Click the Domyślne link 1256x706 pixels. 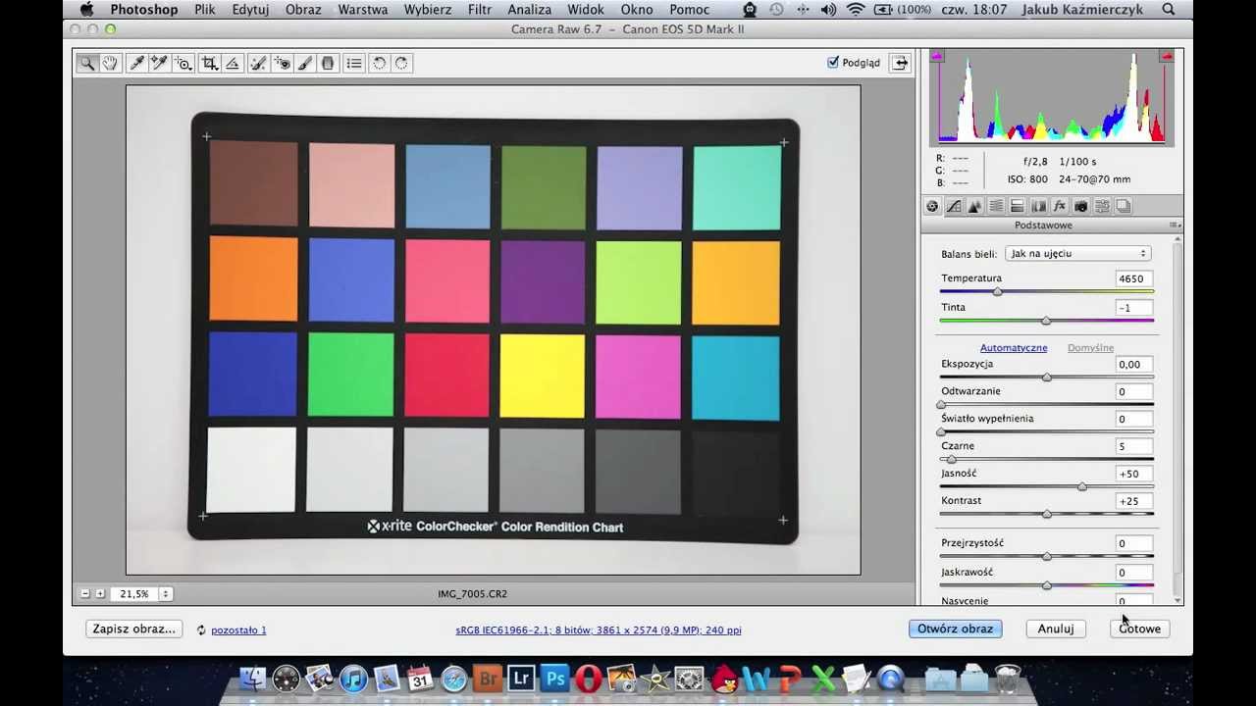coord(1090,348)
